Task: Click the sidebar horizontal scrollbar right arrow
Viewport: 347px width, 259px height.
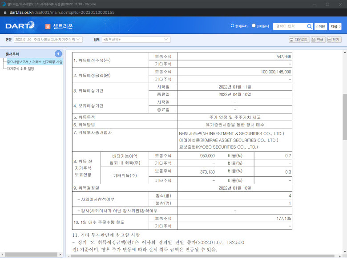Action: (60, 255)
